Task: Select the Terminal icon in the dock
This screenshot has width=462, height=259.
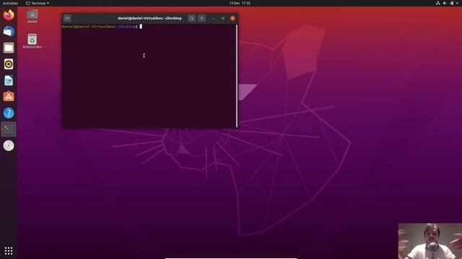Action: [x=9, y=129]
